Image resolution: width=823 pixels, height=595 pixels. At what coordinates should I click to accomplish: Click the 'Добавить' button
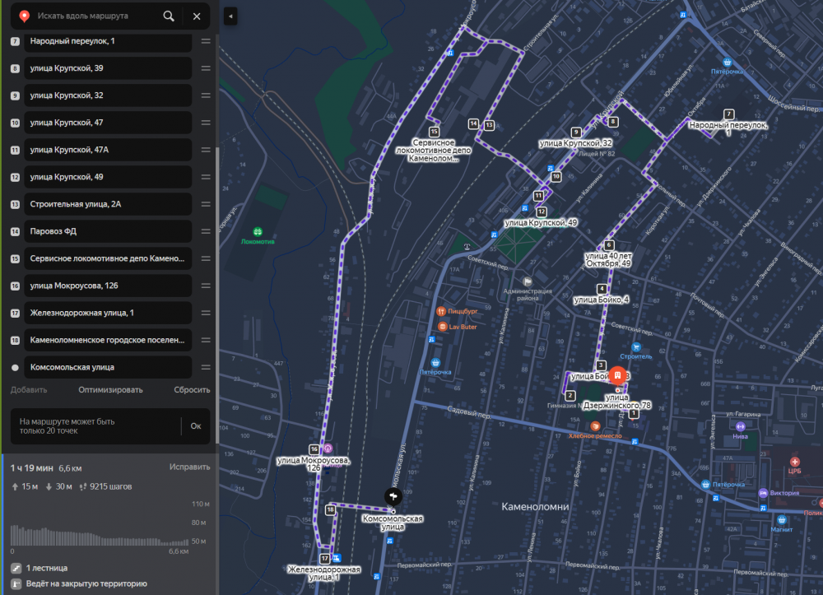[x=29, y=390]
